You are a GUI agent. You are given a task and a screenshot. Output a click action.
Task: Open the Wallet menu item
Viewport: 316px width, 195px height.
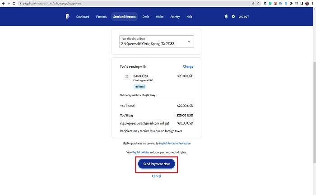(x=160, y=17)
